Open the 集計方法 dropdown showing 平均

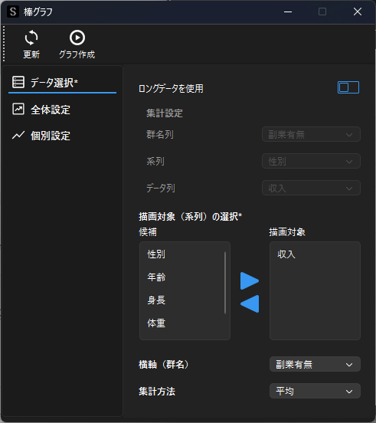pyautogui.click(x=315, y=391)
